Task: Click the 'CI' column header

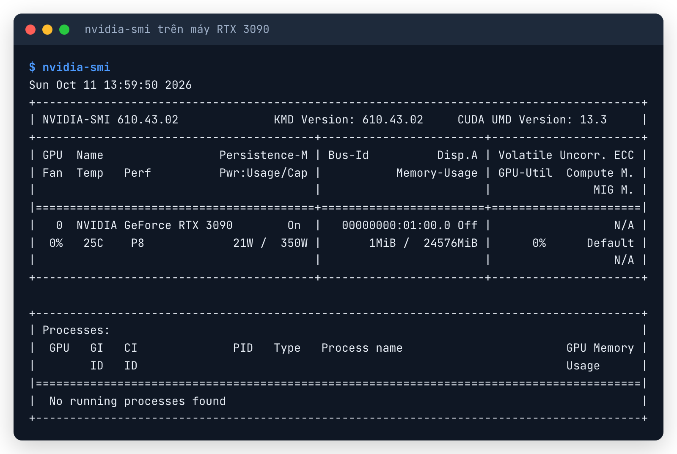Action: 131,348
